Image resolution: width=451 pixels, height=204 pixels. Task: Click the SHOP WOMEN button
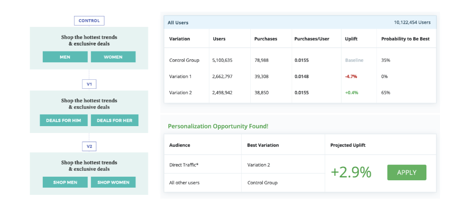(113, 182)
